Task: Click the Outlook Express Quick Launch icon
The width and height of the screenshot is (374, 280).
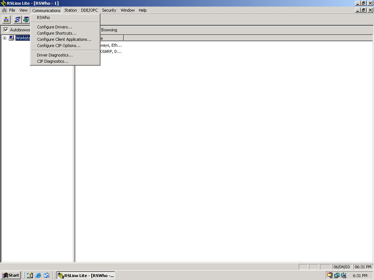Action: tap(46, 276)
